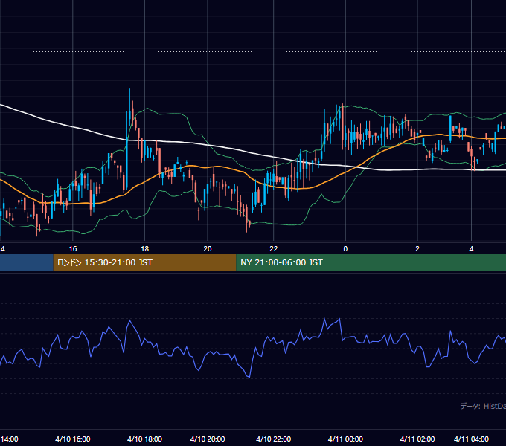Click the 4 hour label after the 2 label

(471, 249)
